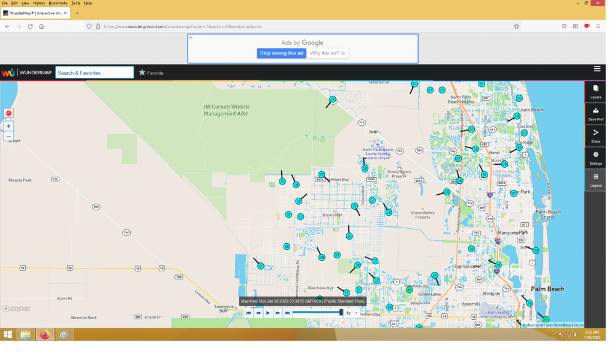The height and width of the screenshot is (354, 614).
Task: Play the radar animation
Action: pyautogui.click(x=268, y=313)
